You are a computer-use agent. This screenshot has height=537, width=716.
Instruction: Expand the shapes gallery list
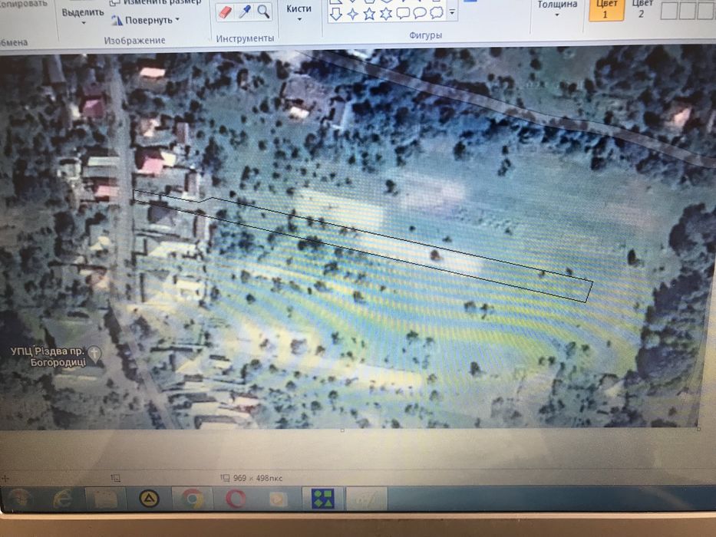tap(452, 12)
